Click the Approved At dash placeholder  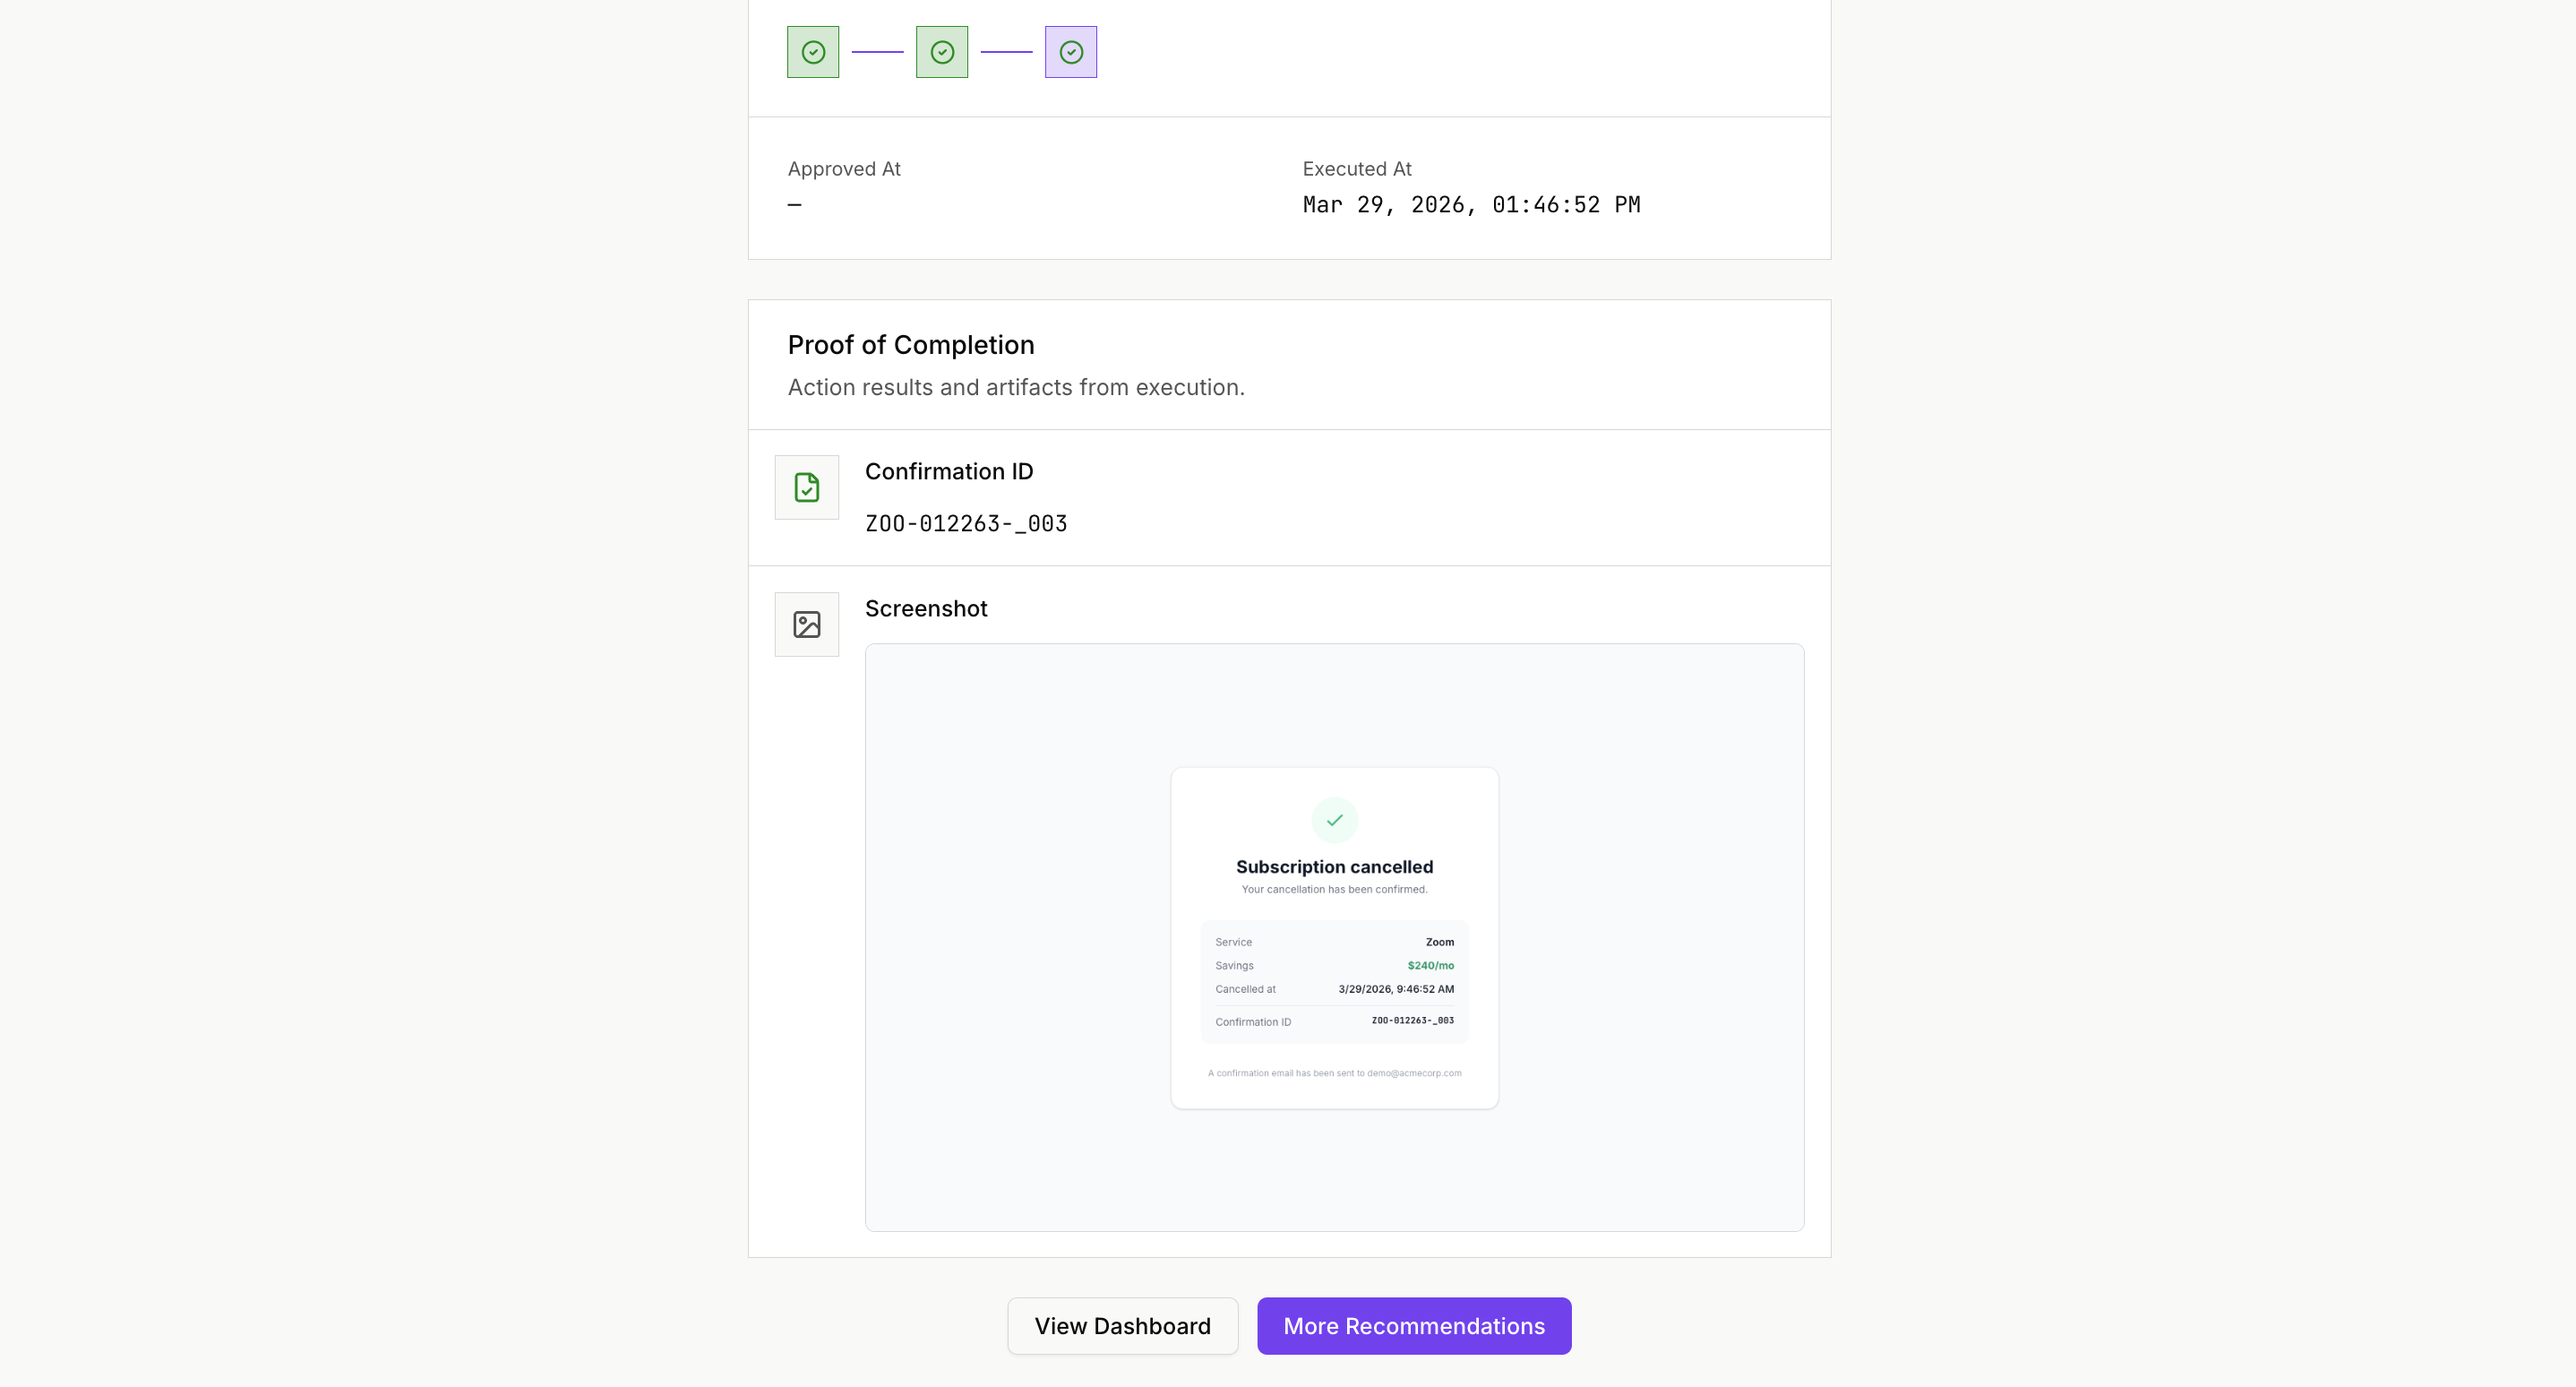pos(795,205)
